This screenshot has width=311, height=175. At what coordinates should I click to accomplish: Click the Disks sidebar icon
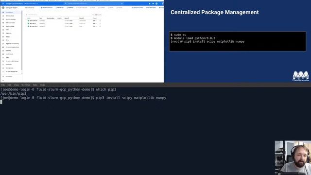(3, 30)
